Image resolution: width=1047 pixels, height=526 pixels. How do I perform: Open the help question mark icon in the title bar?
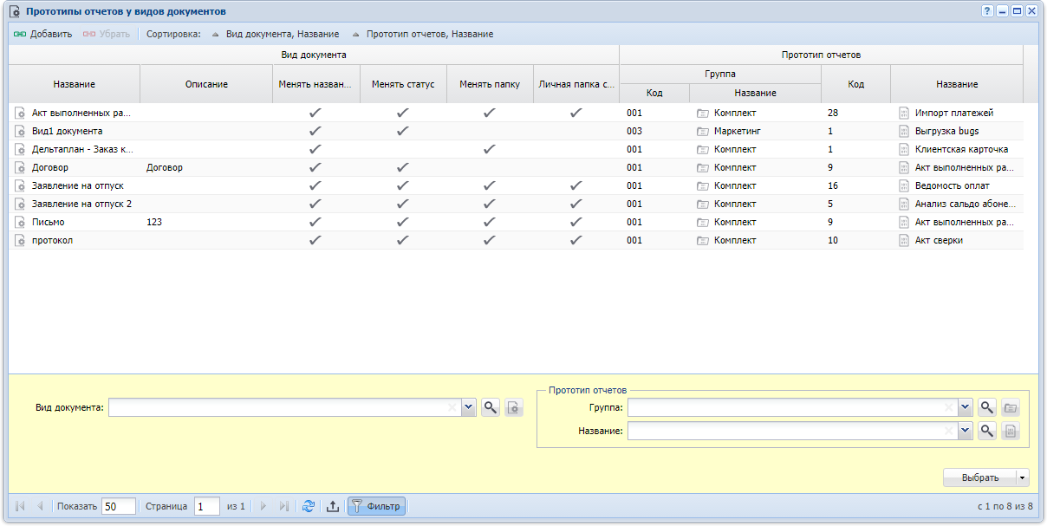click(x=986, y=11)
